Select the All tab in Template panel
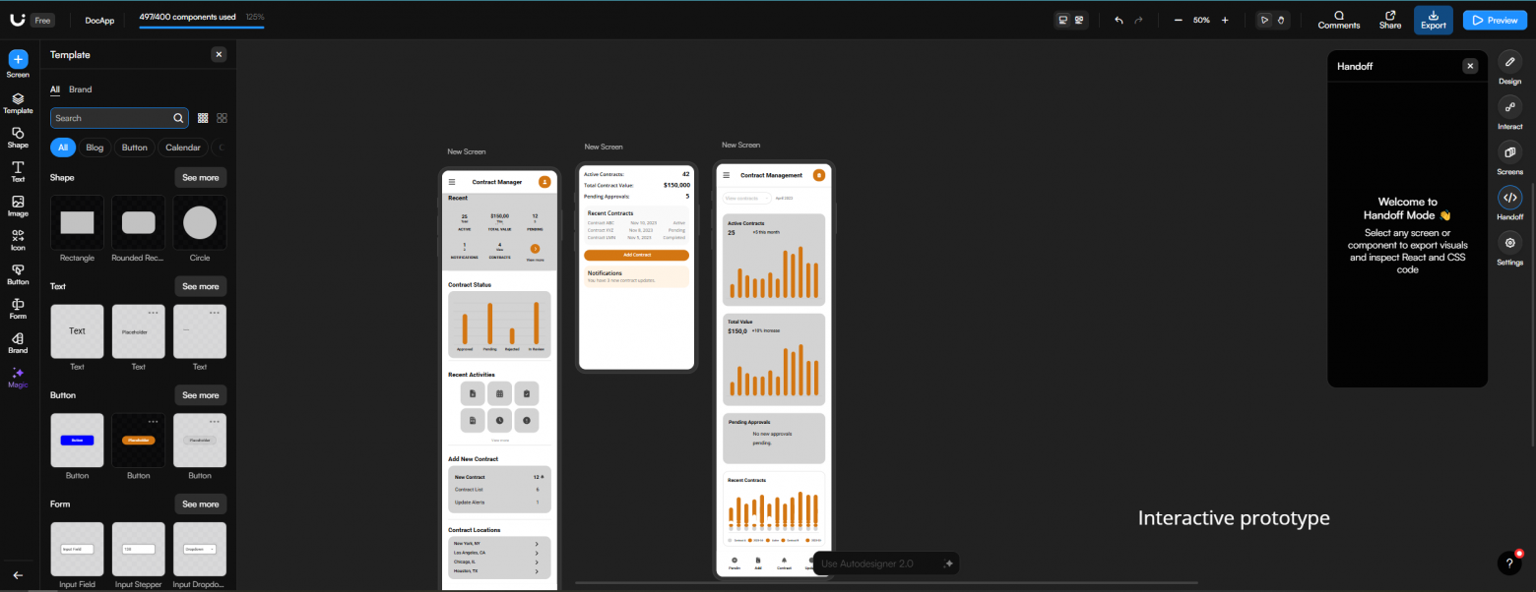1536x592 pixels. click(55, 89)
